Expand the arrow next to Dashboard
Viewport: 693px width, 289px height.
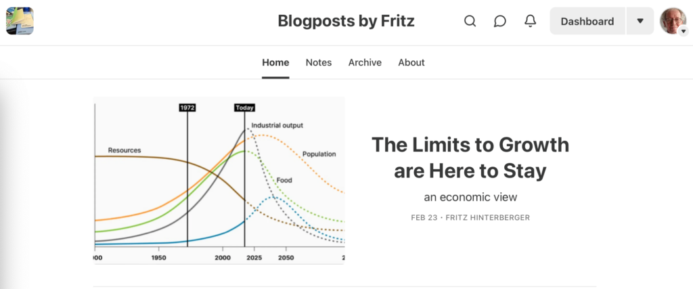(x=640, y=21)
